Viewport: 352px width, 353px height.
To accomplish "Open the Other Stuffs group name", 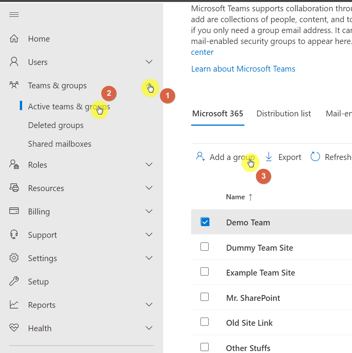I will click(x=248, y=348).
